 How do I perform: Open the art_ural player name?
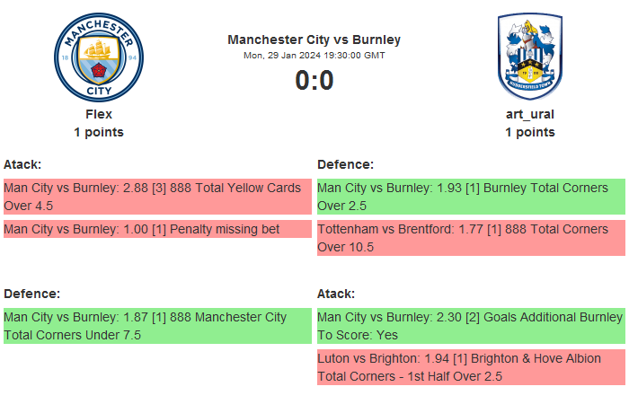coord(530,114)
